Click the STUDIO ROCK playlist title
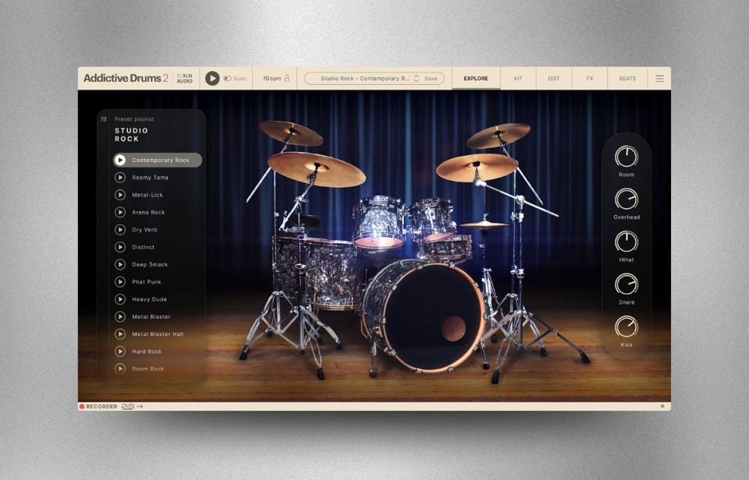 (131, 135)
